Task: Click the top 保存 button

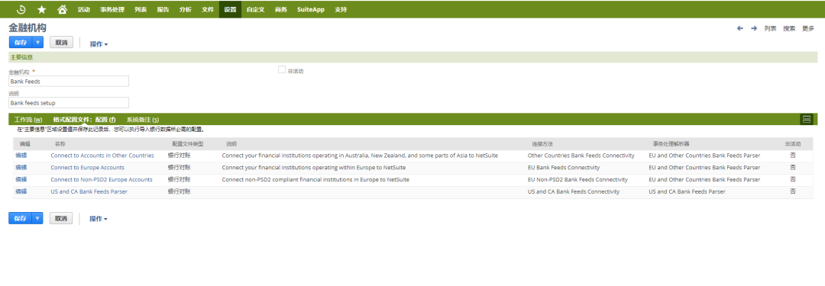Action: 21,43
